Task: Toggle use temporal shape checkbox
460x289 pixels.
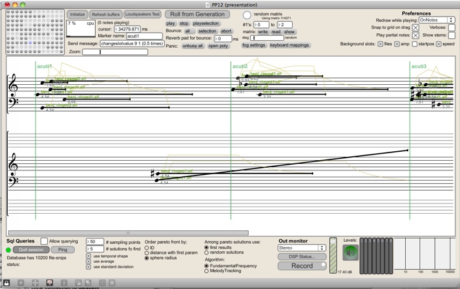Action: click(88, 256)
